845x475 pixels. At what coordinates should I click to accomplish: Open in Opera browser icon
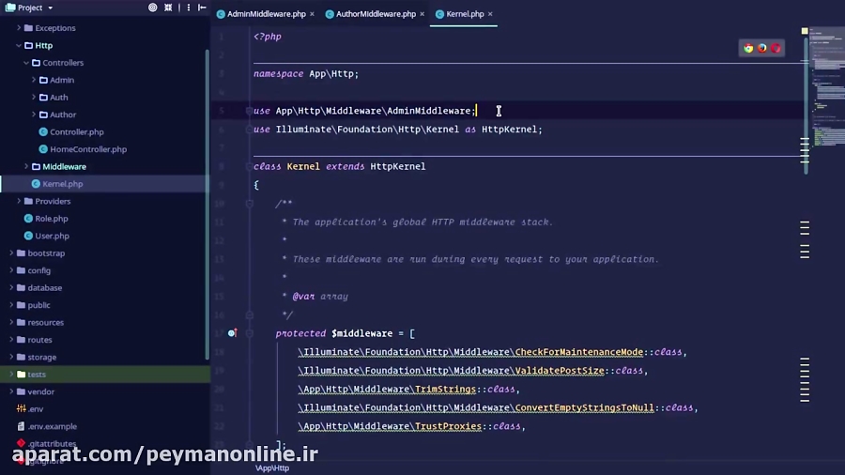(776, 49)
